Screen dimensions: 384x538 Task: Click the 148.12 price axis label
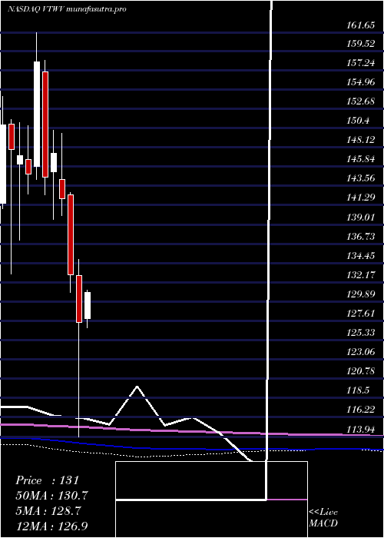coord(361,140)
